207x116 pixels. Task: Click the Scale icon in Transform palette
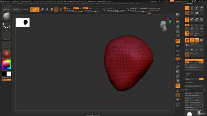pos(197,8)
